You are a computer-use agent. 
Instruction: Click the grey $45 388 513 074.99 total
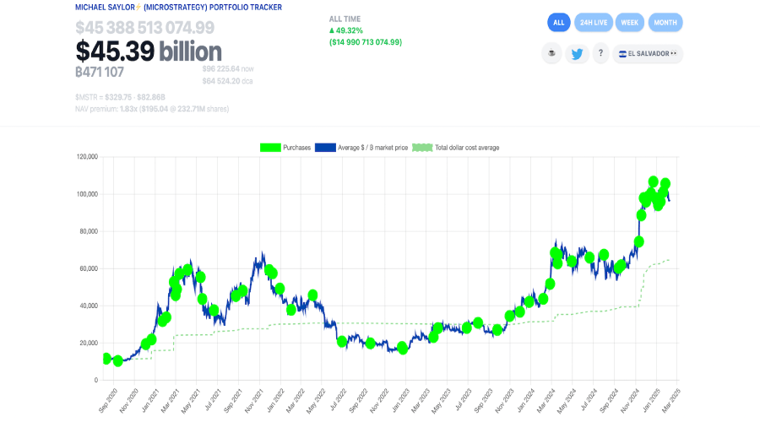tap(145, 28)
